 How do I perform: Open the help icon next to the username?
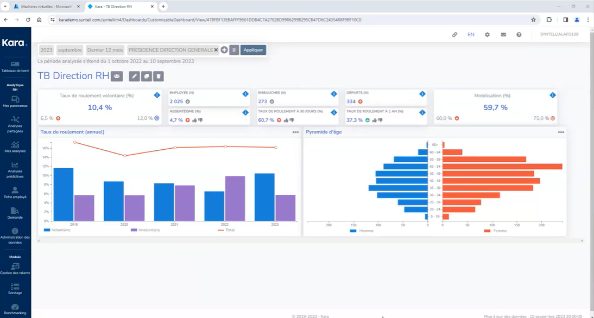pyautogui.click(x=519, y=34)
